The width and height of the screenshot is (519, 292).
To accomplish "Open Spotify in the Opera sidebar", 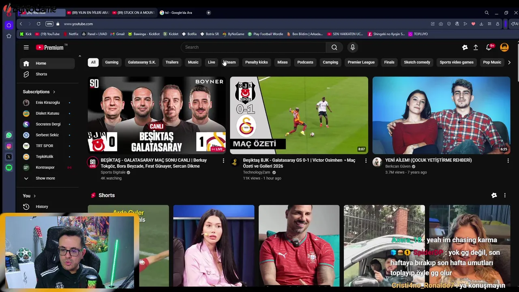I will 9,167.
